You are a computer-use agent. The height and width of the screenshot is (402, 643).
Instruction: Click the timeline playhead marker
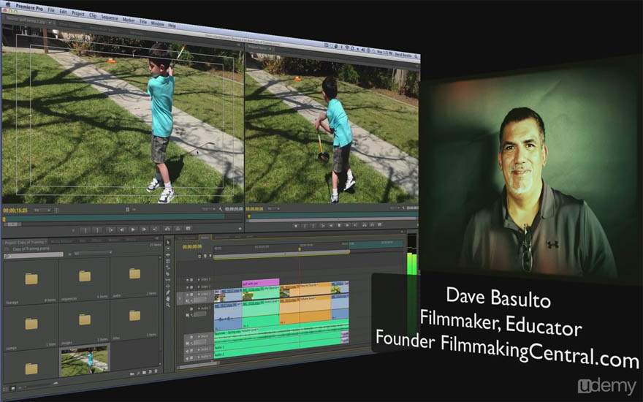tap(300, 249)
